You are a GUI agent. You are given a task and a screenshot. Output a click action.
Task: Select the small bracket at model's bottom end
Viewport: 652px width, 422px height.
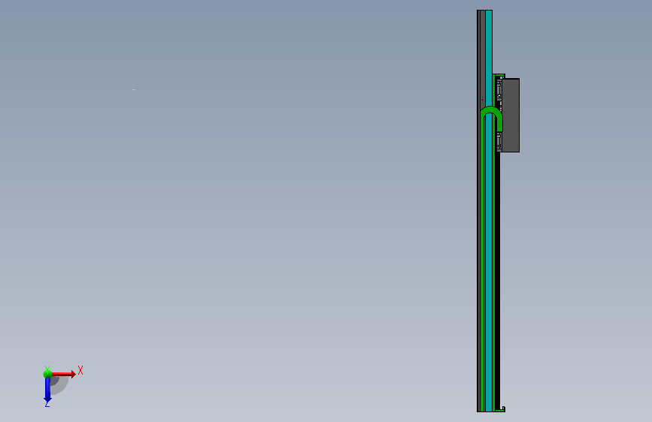pyautogui.click(x=501, y=409)
